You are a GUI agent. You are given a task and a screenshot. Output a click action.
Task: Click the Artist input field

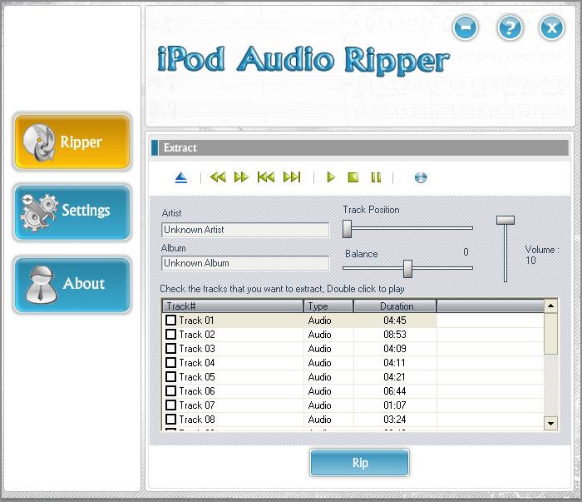tap(245, 230)
